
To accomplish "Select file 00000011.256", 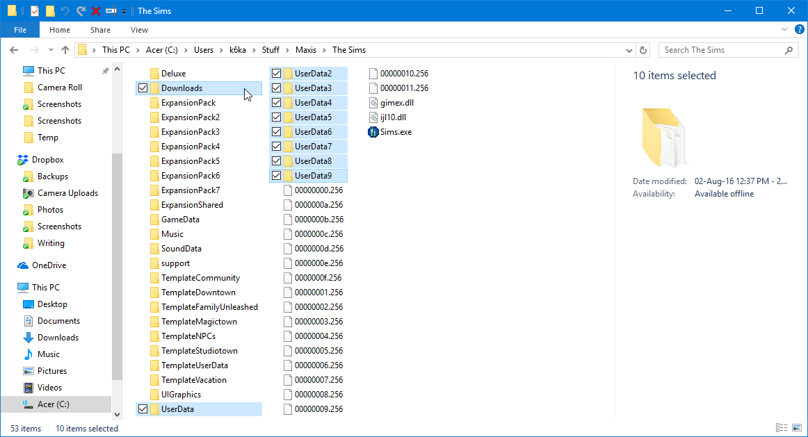I will click(x=399, y=88).
